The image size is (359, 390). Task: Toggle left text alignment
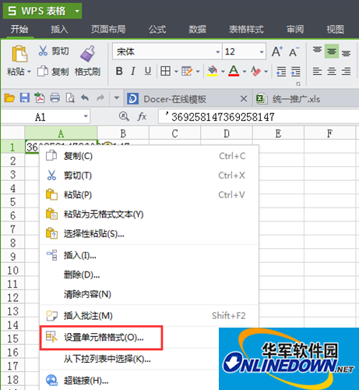[317, 71]
